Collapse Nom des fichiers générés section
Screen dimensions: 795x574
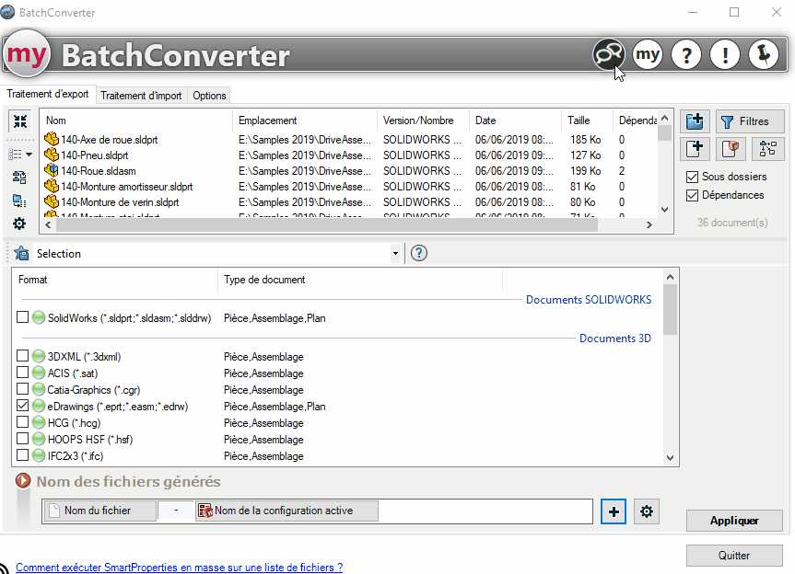click(x=23, y=480)
